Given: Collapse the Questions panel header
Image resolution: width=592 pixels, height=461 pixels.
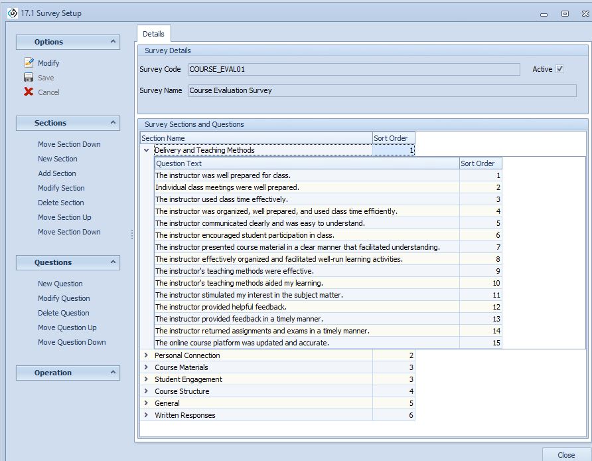Looking at the screenshot, I should 113,262.
